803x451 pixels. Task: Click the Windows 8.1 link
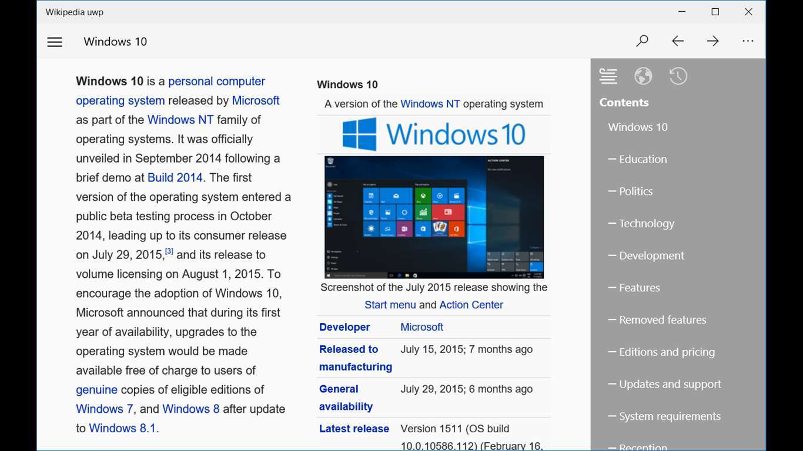click(122, 429)
